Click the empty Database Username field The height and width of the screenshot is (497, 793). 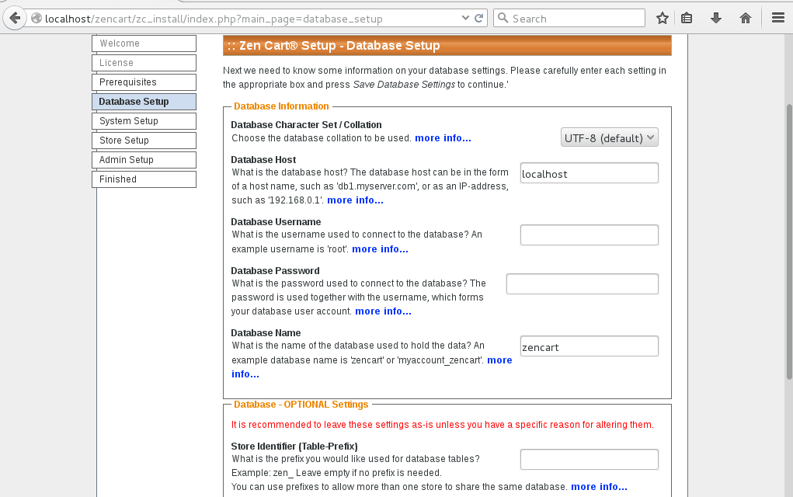pyautogui.click(x=590, y=235)
